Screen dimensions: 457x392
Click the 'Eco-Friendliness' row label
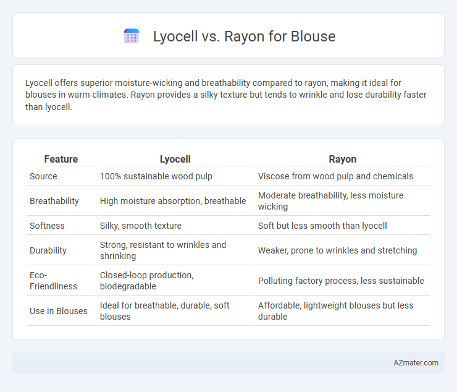click(53, 281)
